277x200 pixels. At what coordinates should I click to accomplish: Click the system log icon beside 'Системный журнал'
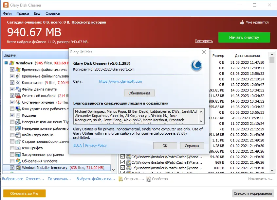coord(18,102)
